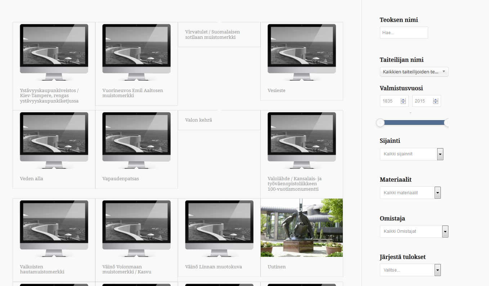
Task: Open the Uutinen title link
Action: 277,267
